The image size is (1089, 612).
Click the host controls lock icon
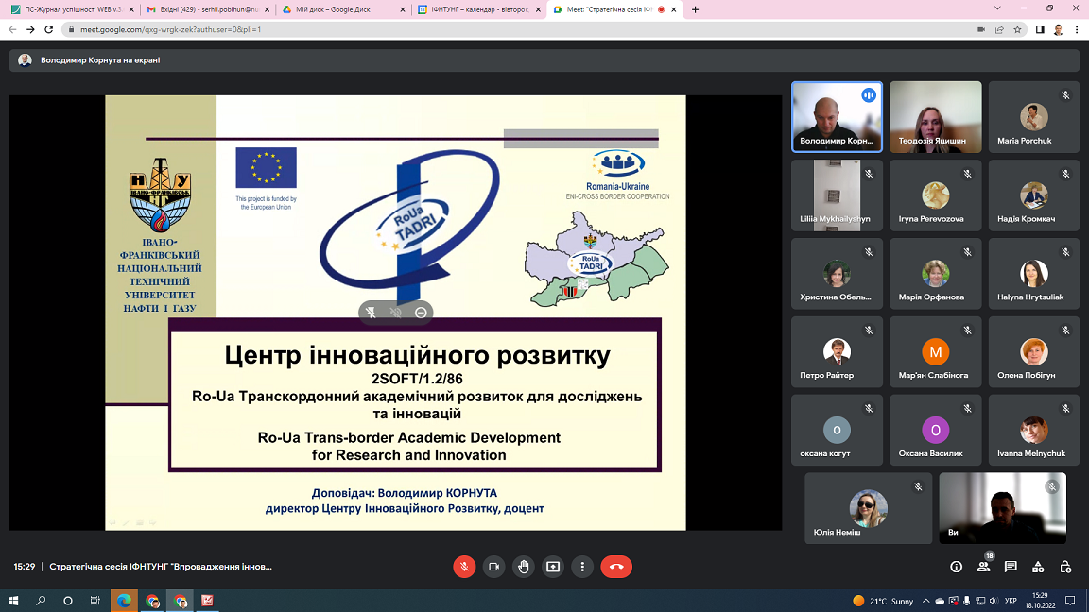pyautogui.click(x=1065, y=567)
